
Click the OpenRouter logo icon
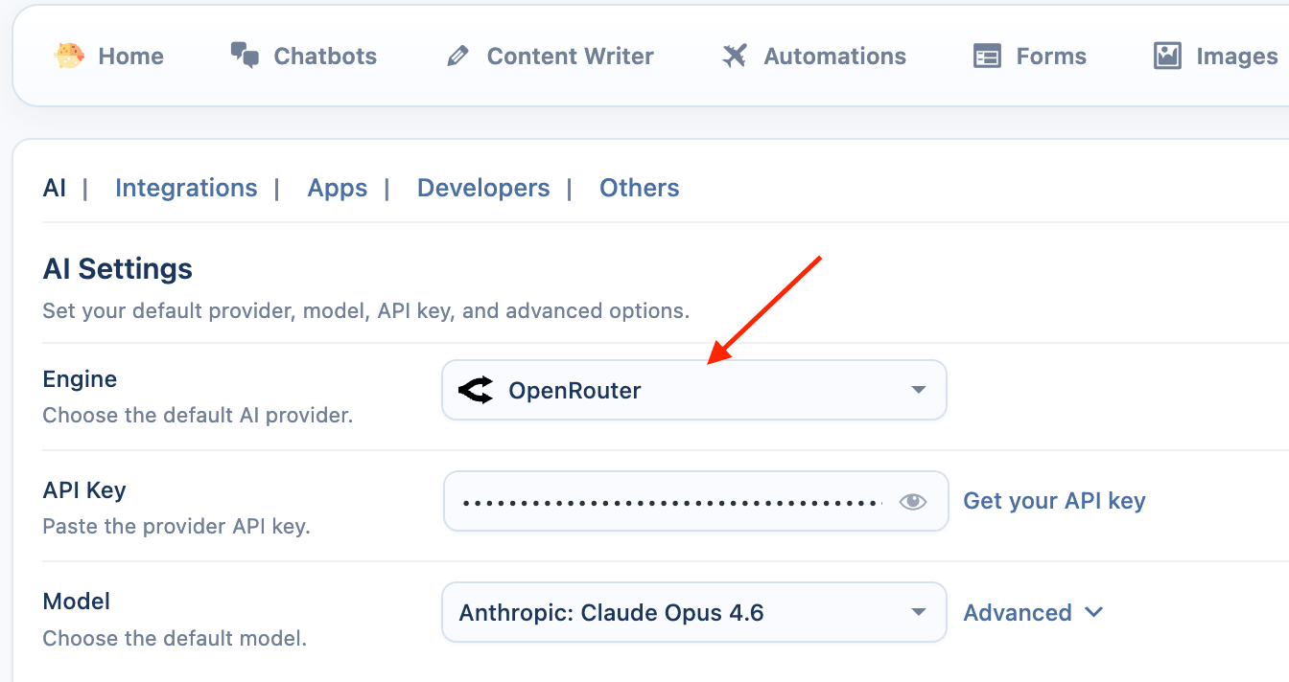(476, 390)
